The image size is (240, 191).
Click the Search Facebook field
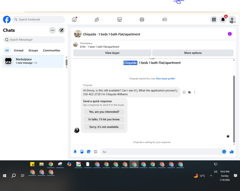(38, 20)
